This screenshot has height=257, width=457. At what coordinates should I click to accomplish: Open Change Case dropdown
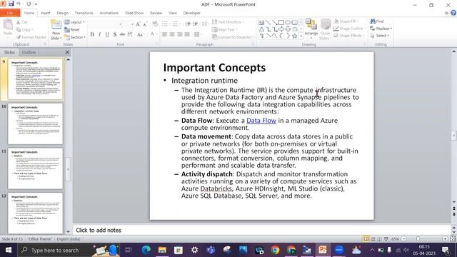point(141,34)
